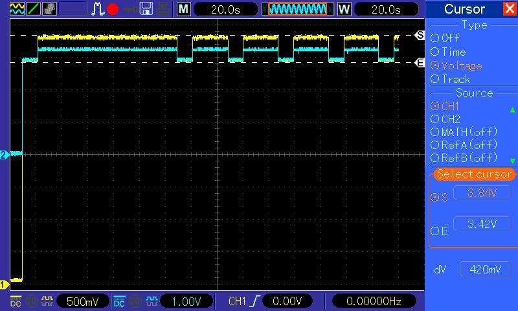
Task: Click the waveform memory overview bar
Action: [297, 9]
